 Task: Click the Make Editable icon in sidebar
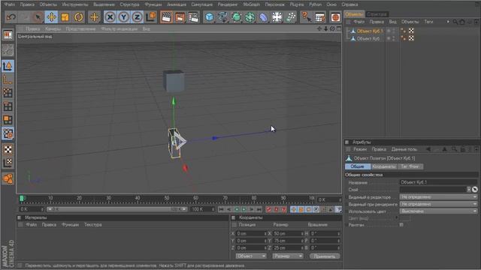8,35
